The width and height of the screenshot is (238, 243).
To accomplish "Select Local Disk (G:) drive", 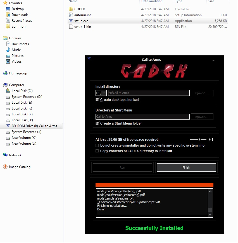I will click(19, 114).
